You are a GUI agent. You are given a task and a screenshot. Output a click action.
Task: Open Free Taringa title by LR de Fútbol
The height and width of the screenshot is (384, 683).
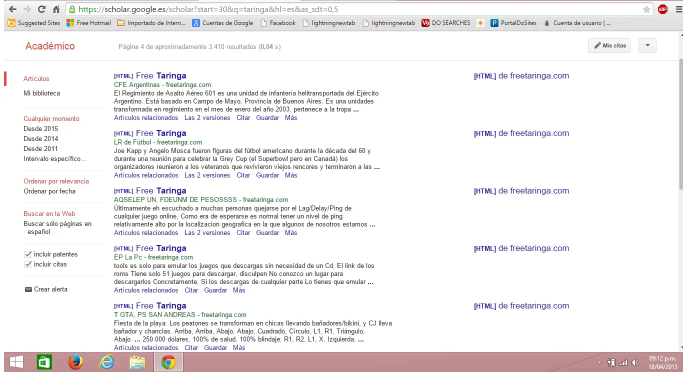[161, 133]
